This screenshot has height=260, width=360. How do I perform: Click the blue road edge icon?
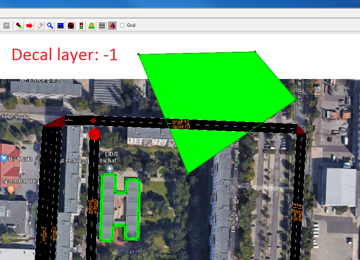click(60, 26)
